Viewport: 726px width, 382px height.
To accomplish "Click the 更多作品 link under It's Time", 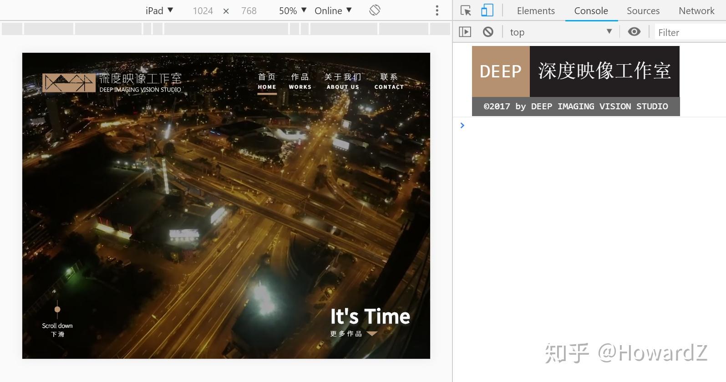I will click(x=346, y=334).
